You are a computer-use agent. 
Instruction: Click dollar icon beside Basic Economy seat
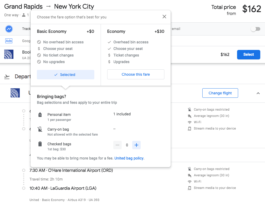coord(39,49)
